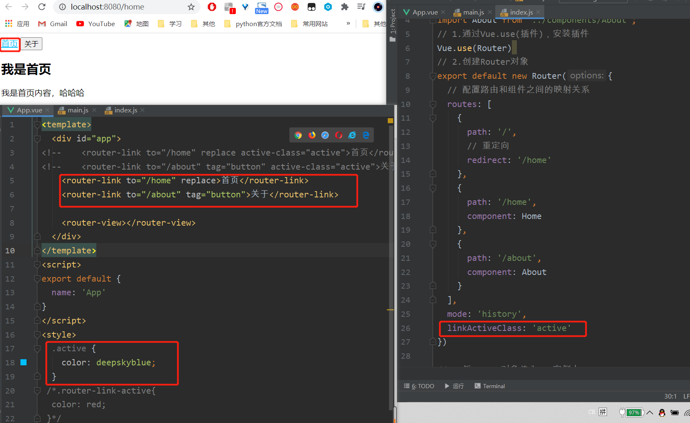Switch the CH language indicator
This screenshot has width=690, height=423.
point(592,412)
